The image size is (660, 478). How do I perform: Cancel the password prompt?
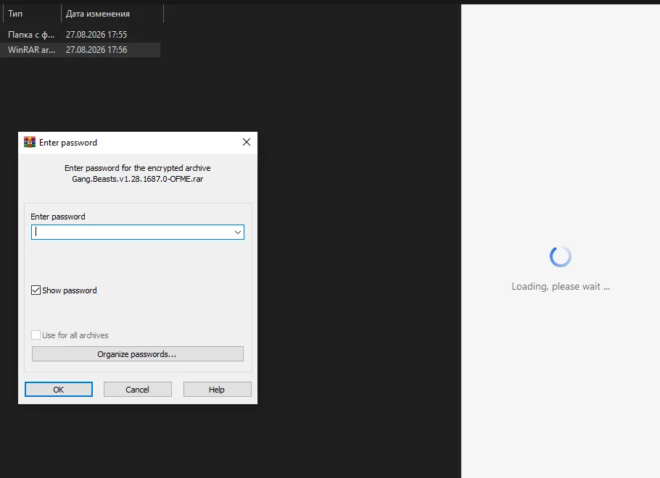click(138, 390)
